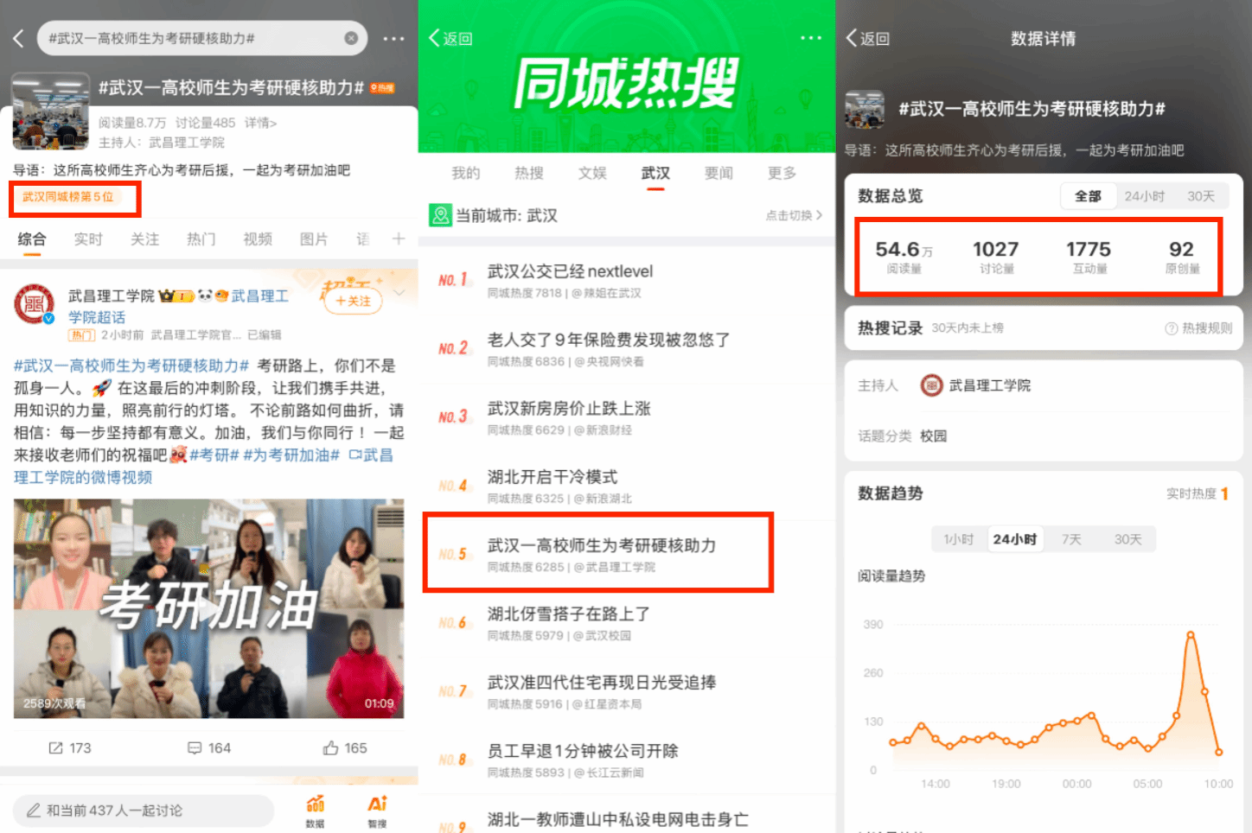Tap the 和当前437人一起讨论 input field
1252x833 pixels.
click(x=144, y=811)
